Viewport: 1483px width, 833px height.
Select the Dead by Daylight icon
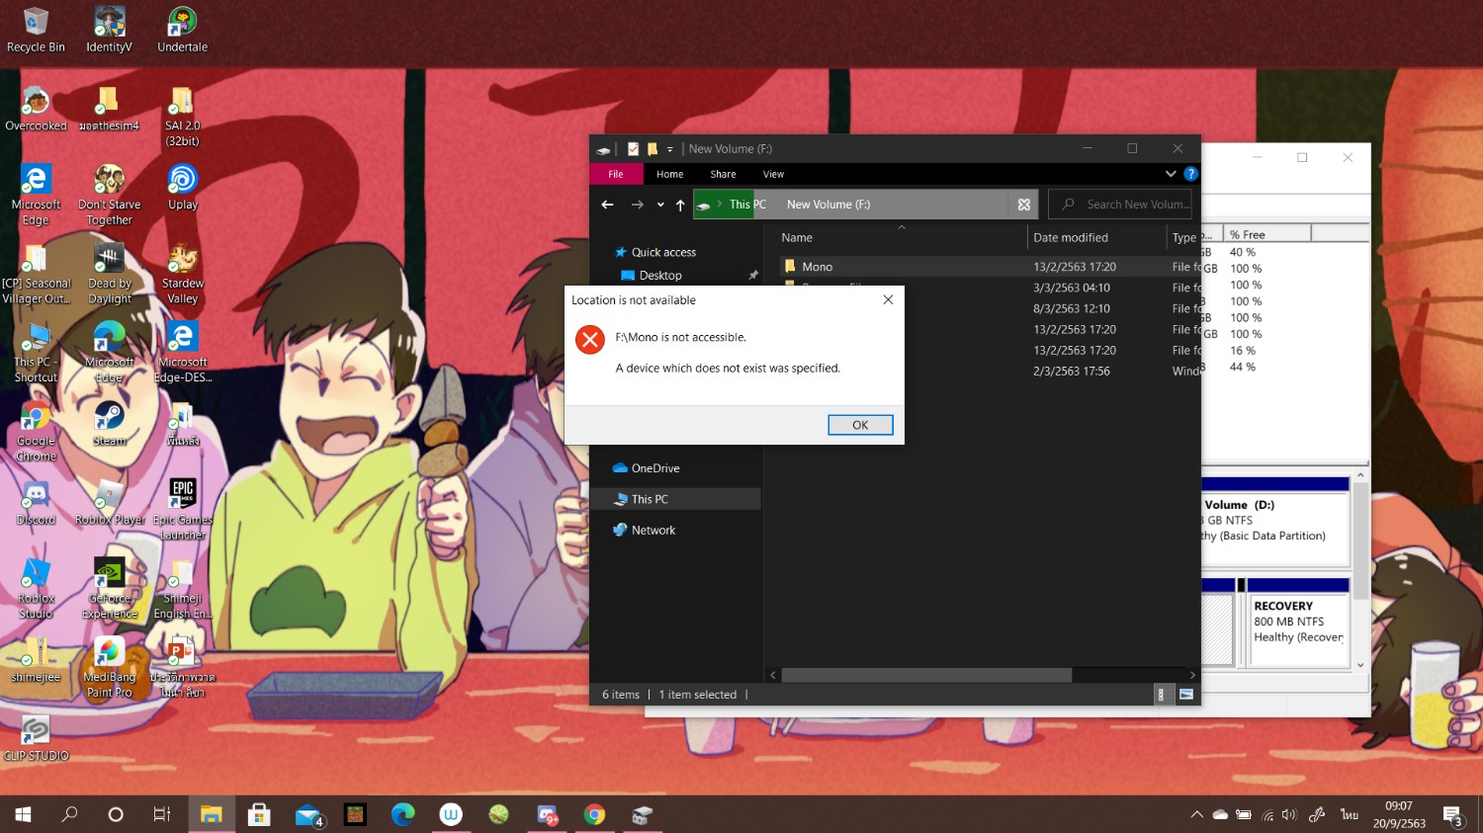click(x=109, y=274)
